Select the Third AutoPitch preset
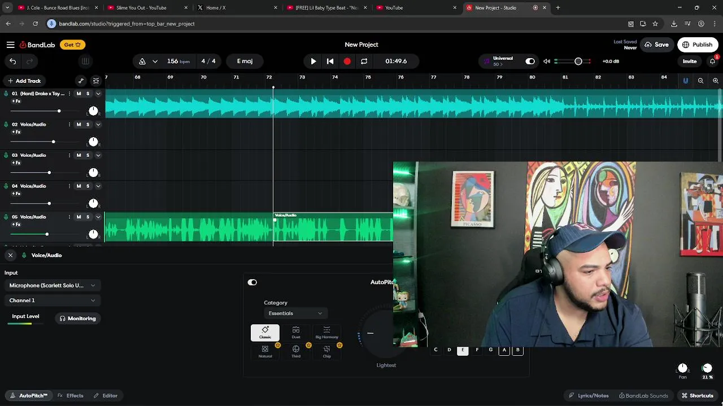The width and height of the screenshot is (723, 406). tap(296, 352)
